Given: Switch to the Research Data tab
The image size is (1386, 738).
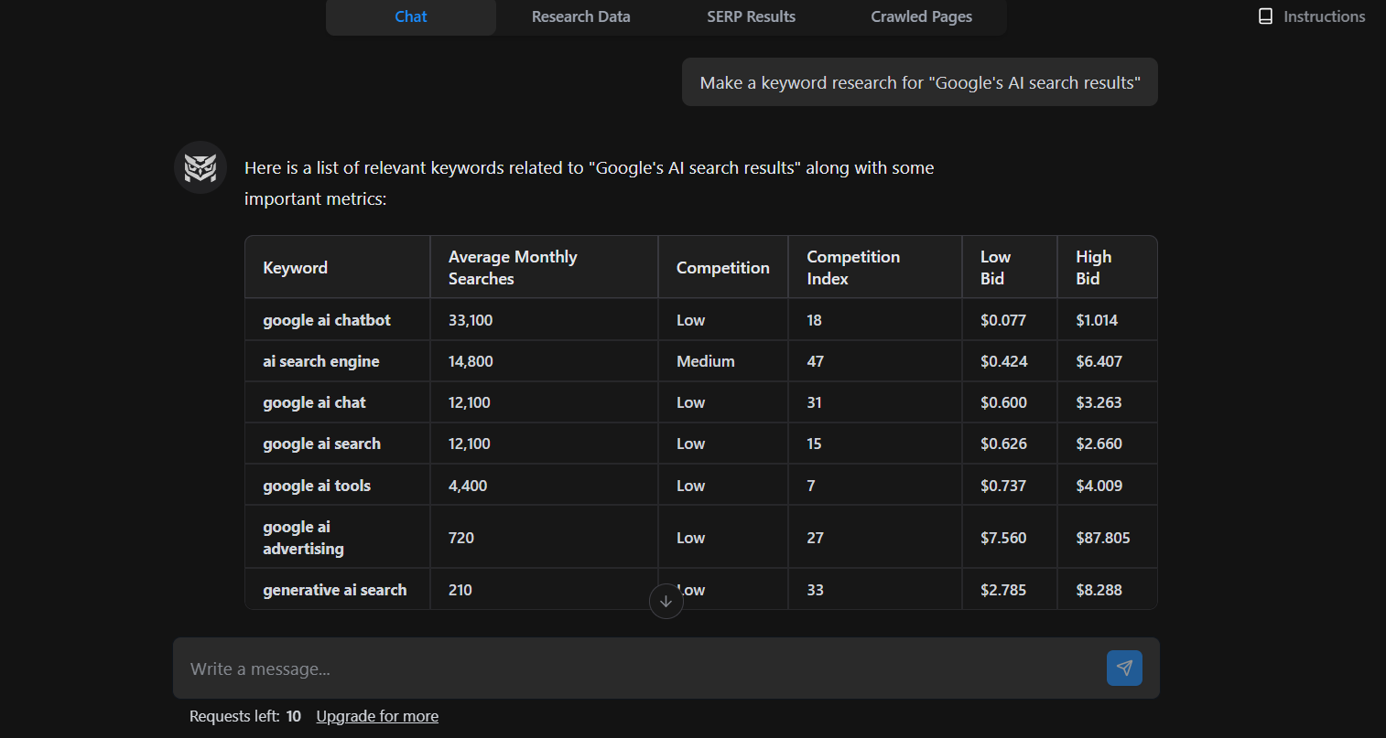Looking at the screenshot, I should (x=580, y=16).
